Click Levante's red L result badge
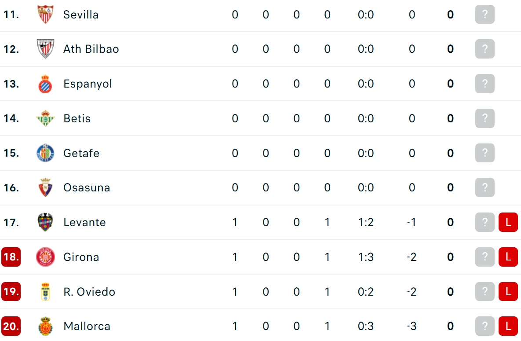This screenshot has height=341, width=521. (508, 222)
